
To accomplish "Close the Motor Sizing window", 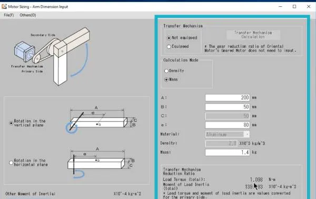I will coord(309,7).
